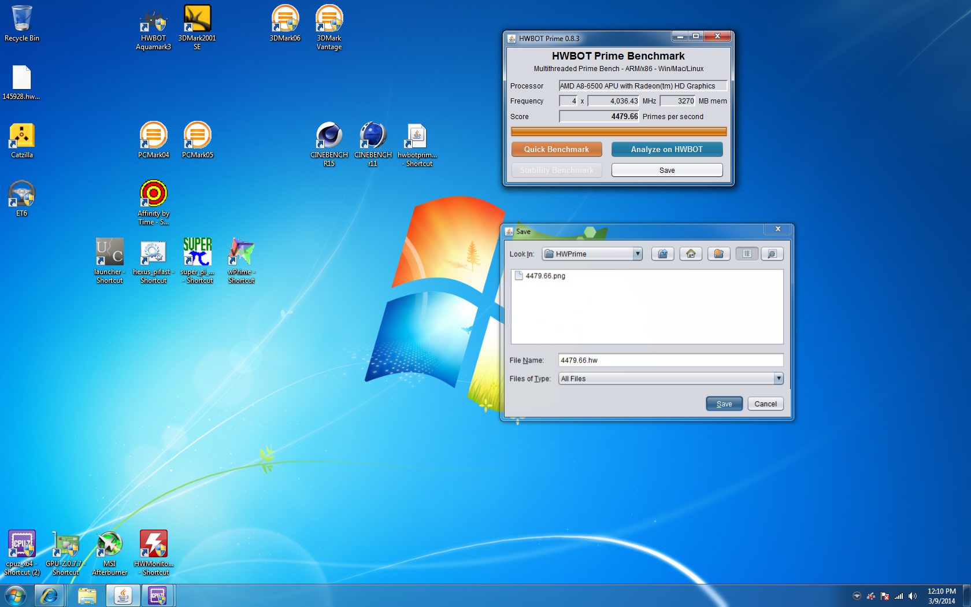
Task: Select the CINEBENCH R15 icon
Action: click(329, 145)
